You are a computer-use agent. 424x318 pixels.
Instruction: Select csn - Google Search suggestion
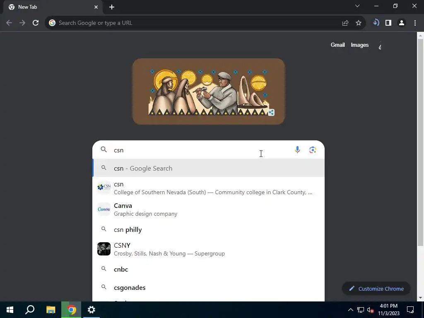(x=209, y=168)
